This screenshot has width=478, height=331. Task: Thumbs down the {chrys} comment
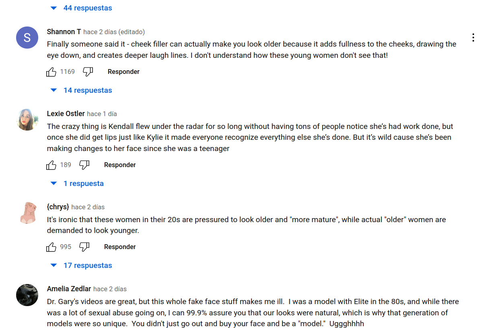pos(84,247)
